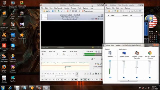Click the delete X icon in playlist toolbar
Screen dimensions: 160x90
point(137,11)
